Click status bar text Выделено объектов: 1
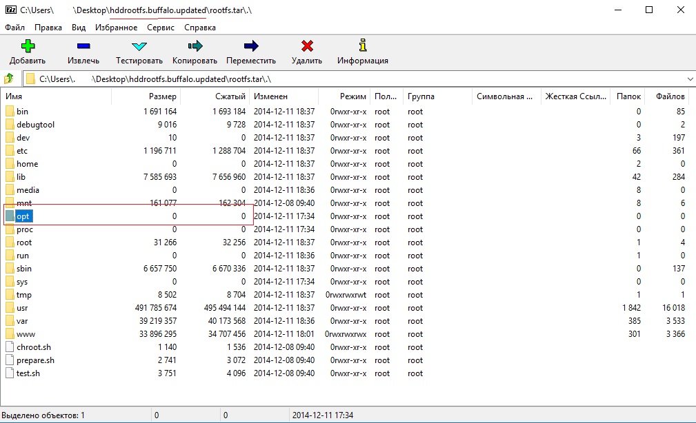Screen dimensions: 696x423 (43, 415)
